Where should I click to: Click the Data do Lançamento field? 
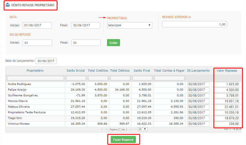point(46,61)
